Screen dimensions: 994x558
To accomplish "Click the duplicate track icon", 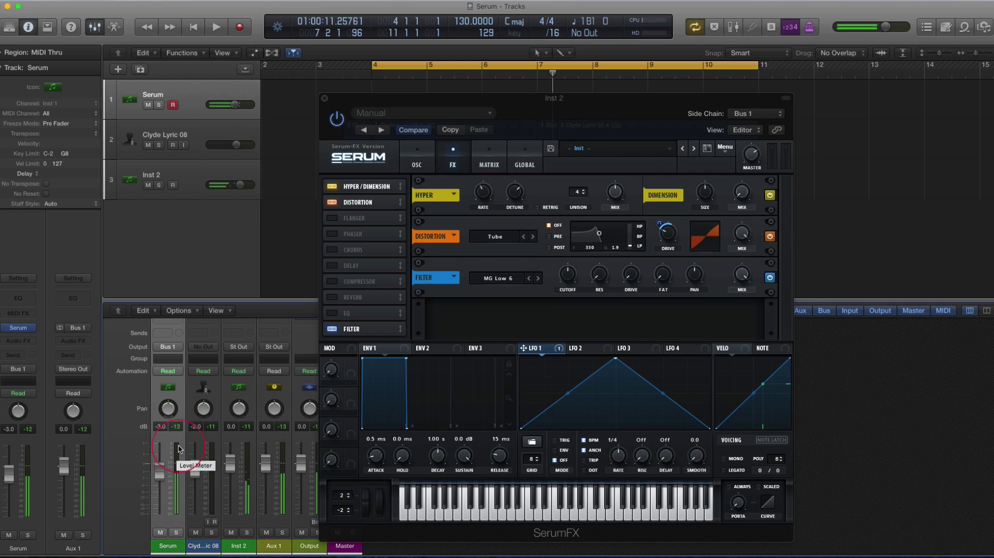I will pyautogui.click(x=140, y=69).
